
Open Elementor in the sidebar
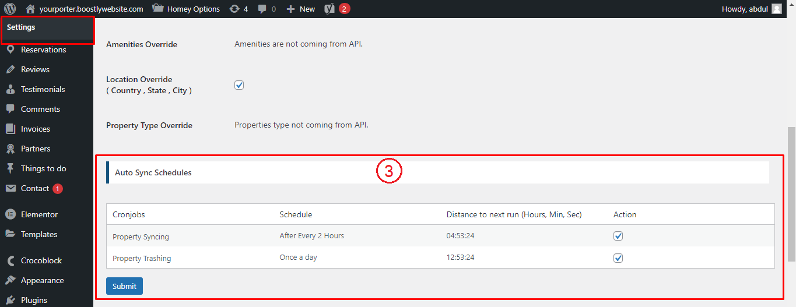coord(39,214)
